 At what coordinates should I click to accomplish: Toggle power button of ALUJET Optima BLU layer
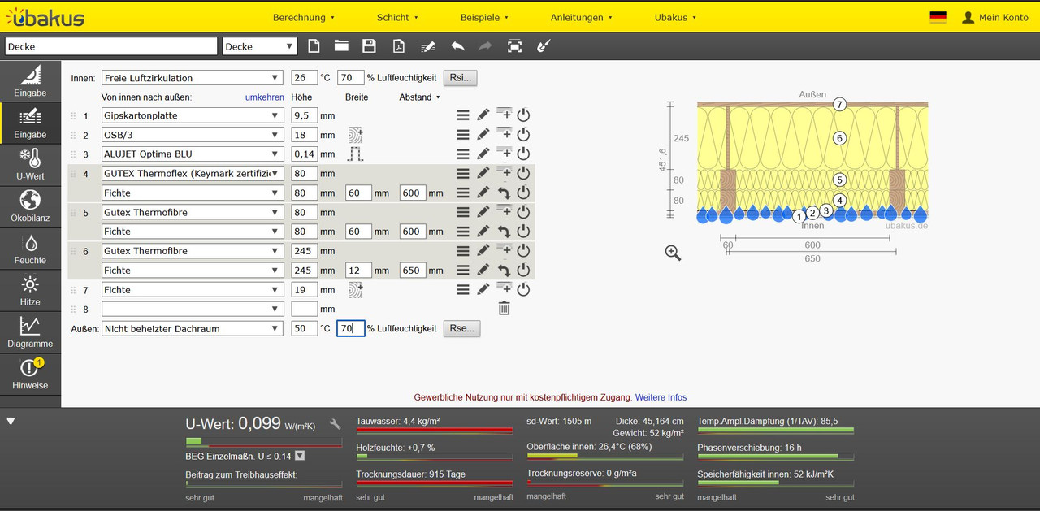coord(523,154)
